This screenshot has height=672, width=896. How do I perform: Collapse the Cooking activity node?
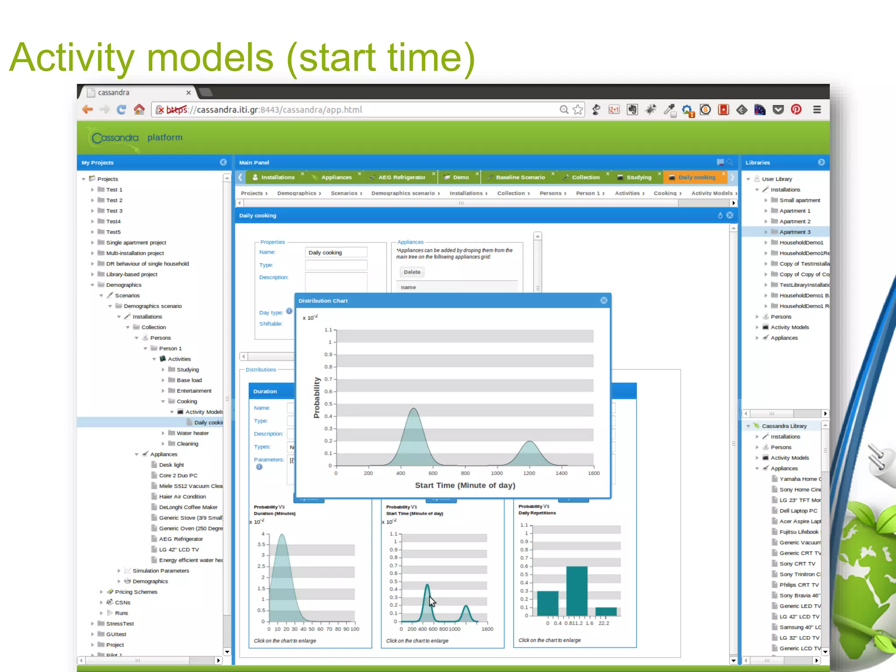click(163, 401)
